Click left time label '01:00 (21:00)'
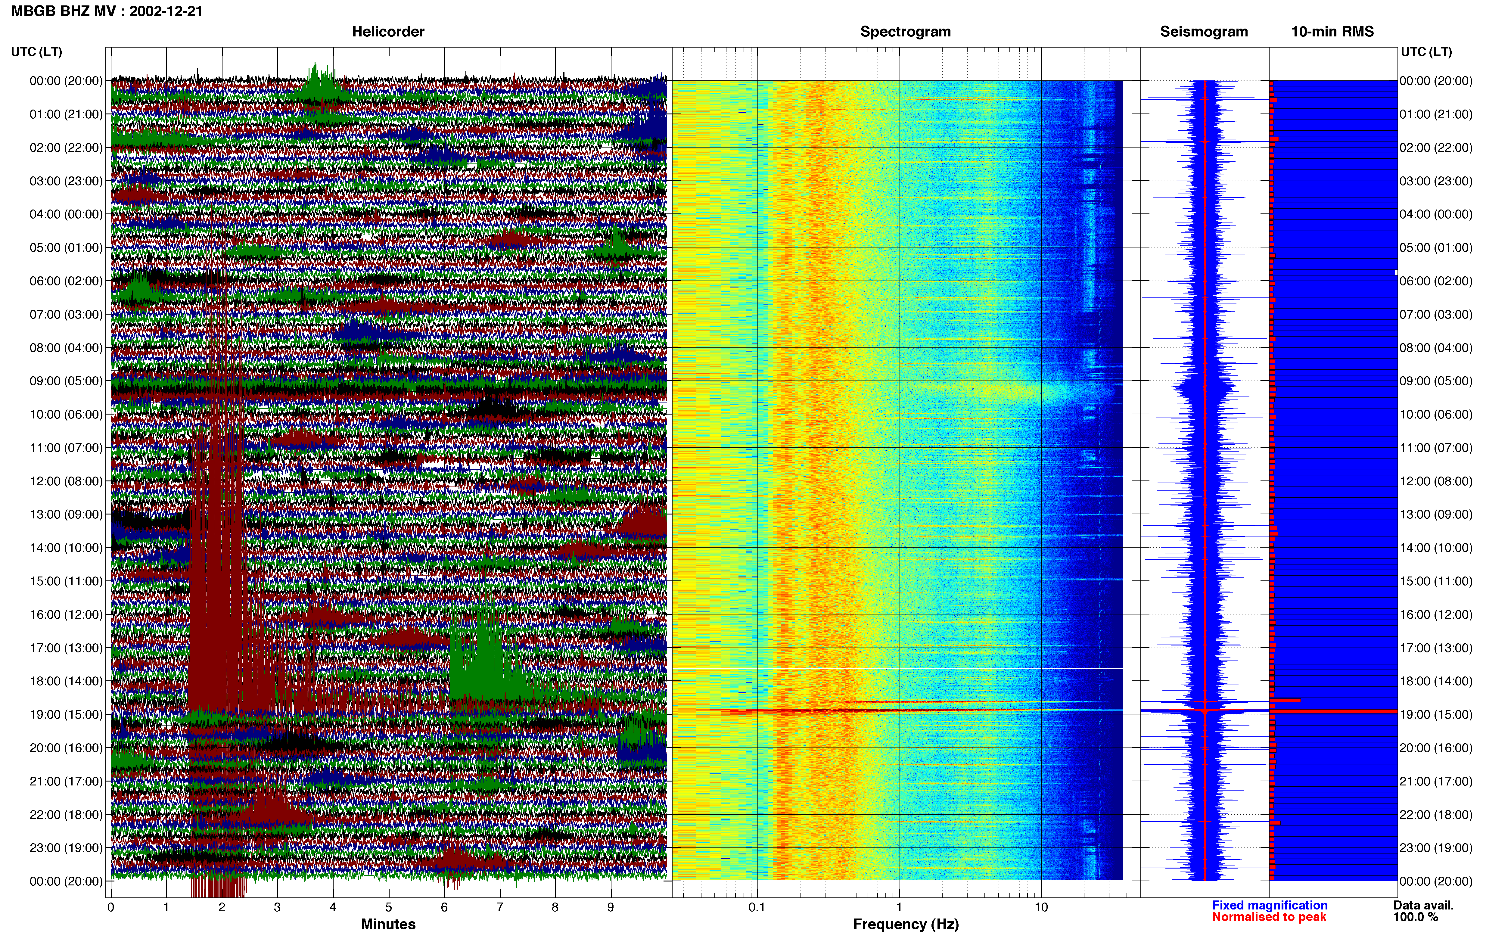Viewport: 1511px width, 945px height. point(66,114)
